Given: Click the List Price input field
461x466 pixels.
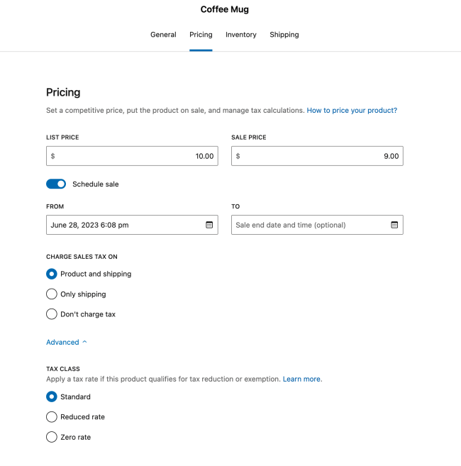Looking at the screenshot, I should 132,156.
